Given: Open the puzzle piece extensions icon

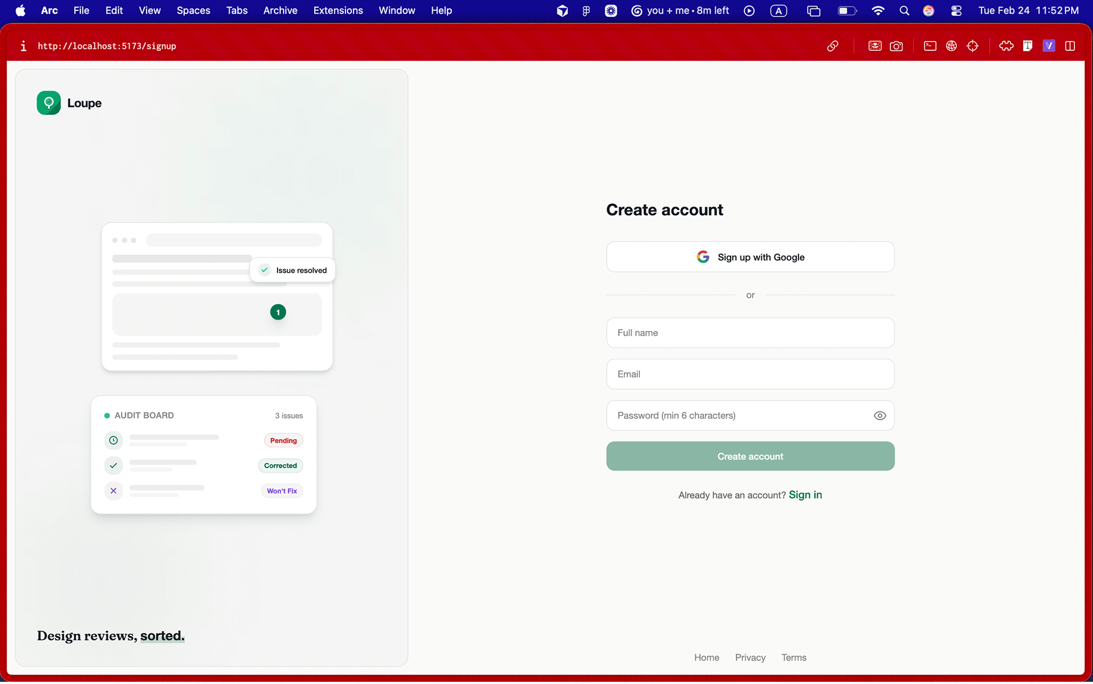Looking at the screenshot, I should point(1006,46).
